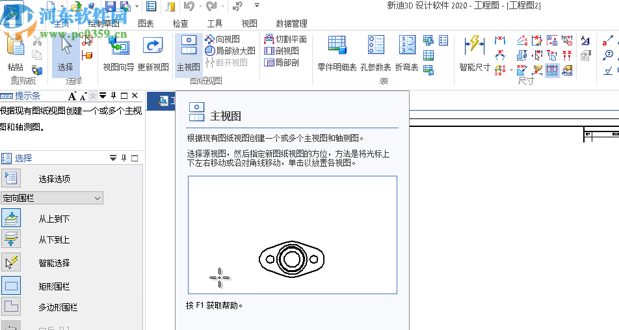Collapse the Prompt Bar with the double-chevron
Screen dimensions: 619x330
click(92, 95)
